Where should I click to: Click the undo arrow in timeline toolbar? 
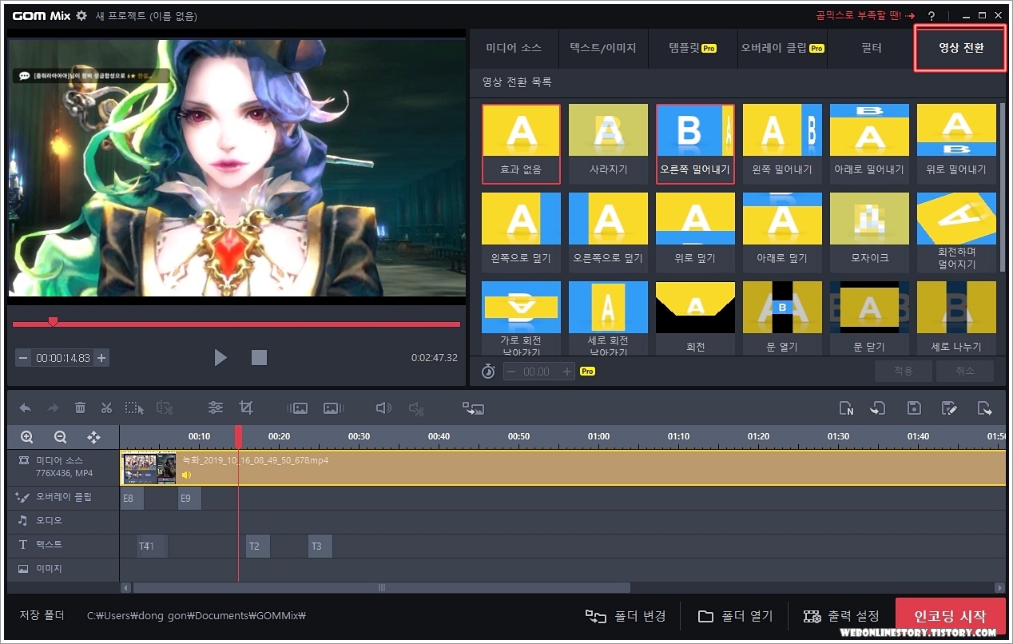(25, 408)
